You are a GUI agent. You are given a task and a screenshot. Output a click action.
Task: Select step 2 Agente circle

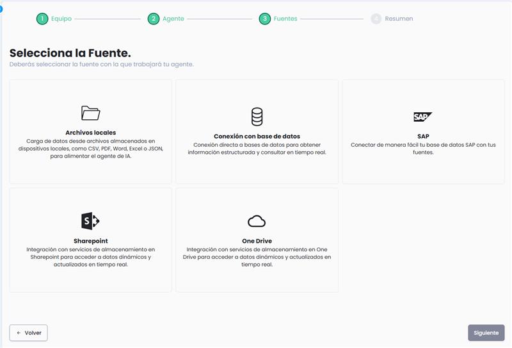(x=154, y=19)
